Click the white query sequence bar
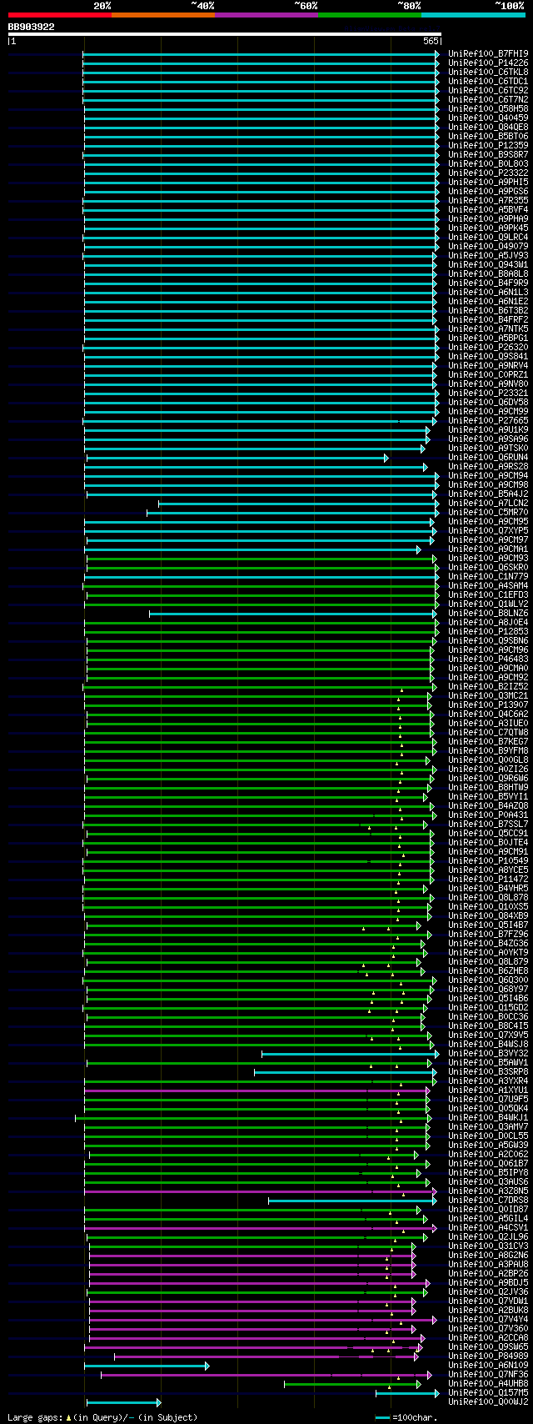The image size is (533, 1424). (224, 34)
